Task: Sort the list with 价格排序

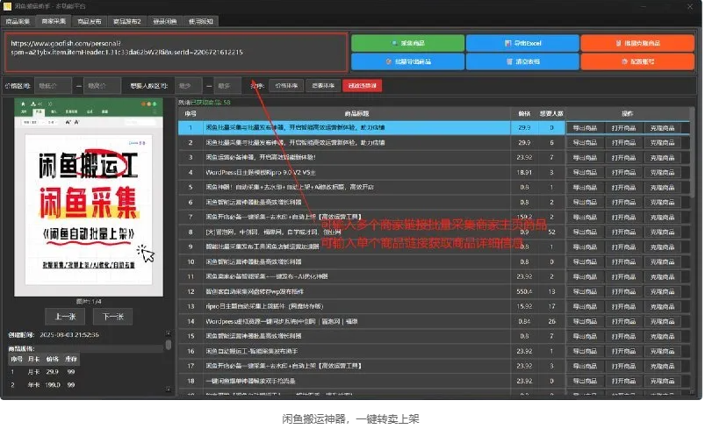Action: coord(286,85)
